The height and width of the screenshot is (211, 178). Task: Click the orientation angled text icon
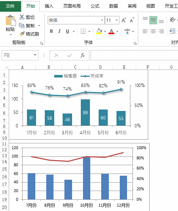coord(172,20)
